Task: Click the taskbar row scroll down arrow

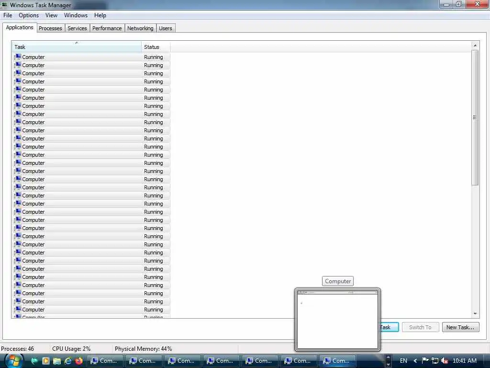Action: coord(388,364)
